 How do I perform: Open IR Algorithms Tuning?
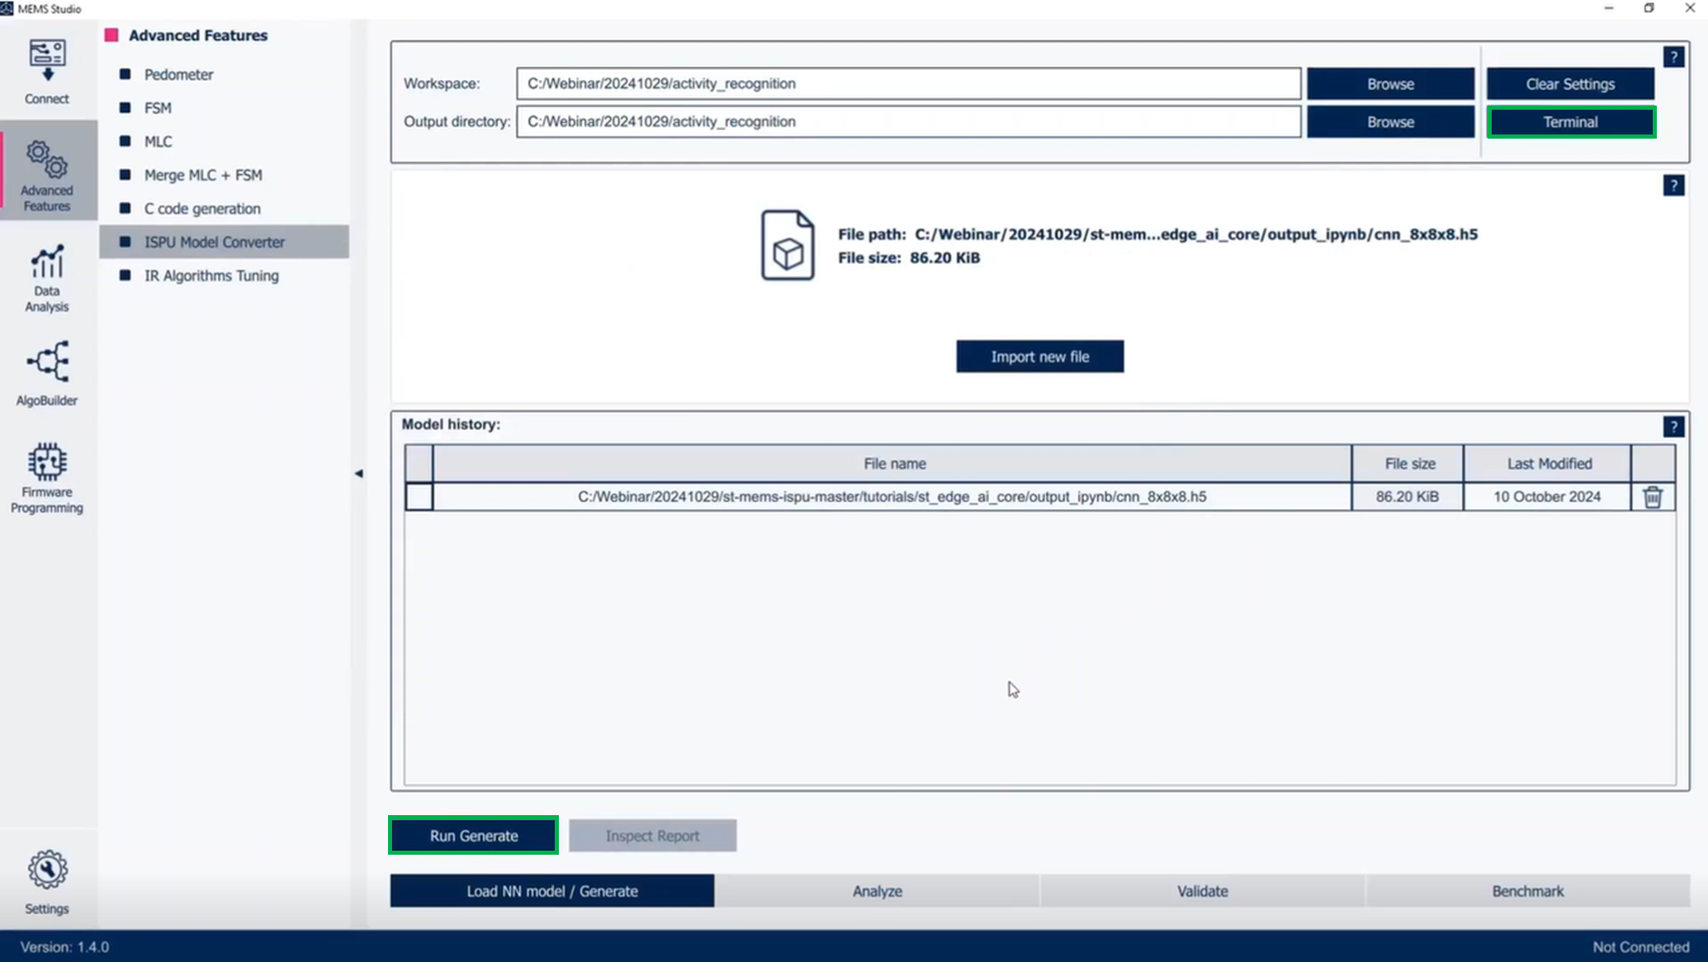click(211, 276)
